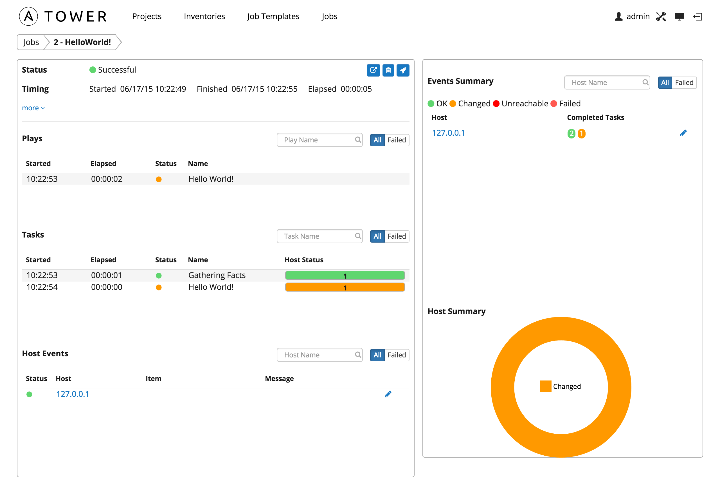720x497 pixels.
Task: Click the relaunch job rocket icon
Action: (403, 70)
